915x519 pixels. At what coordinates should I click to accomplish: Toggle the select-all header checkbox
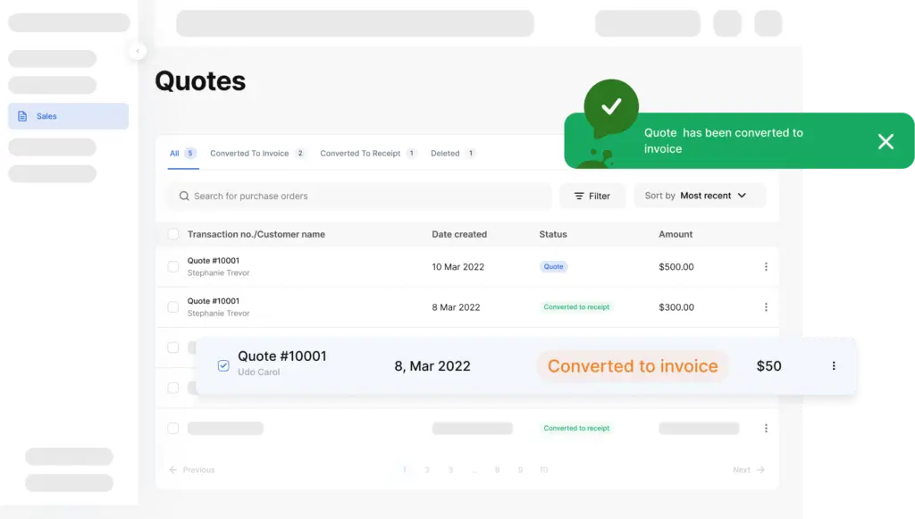(x=173, y=234)
